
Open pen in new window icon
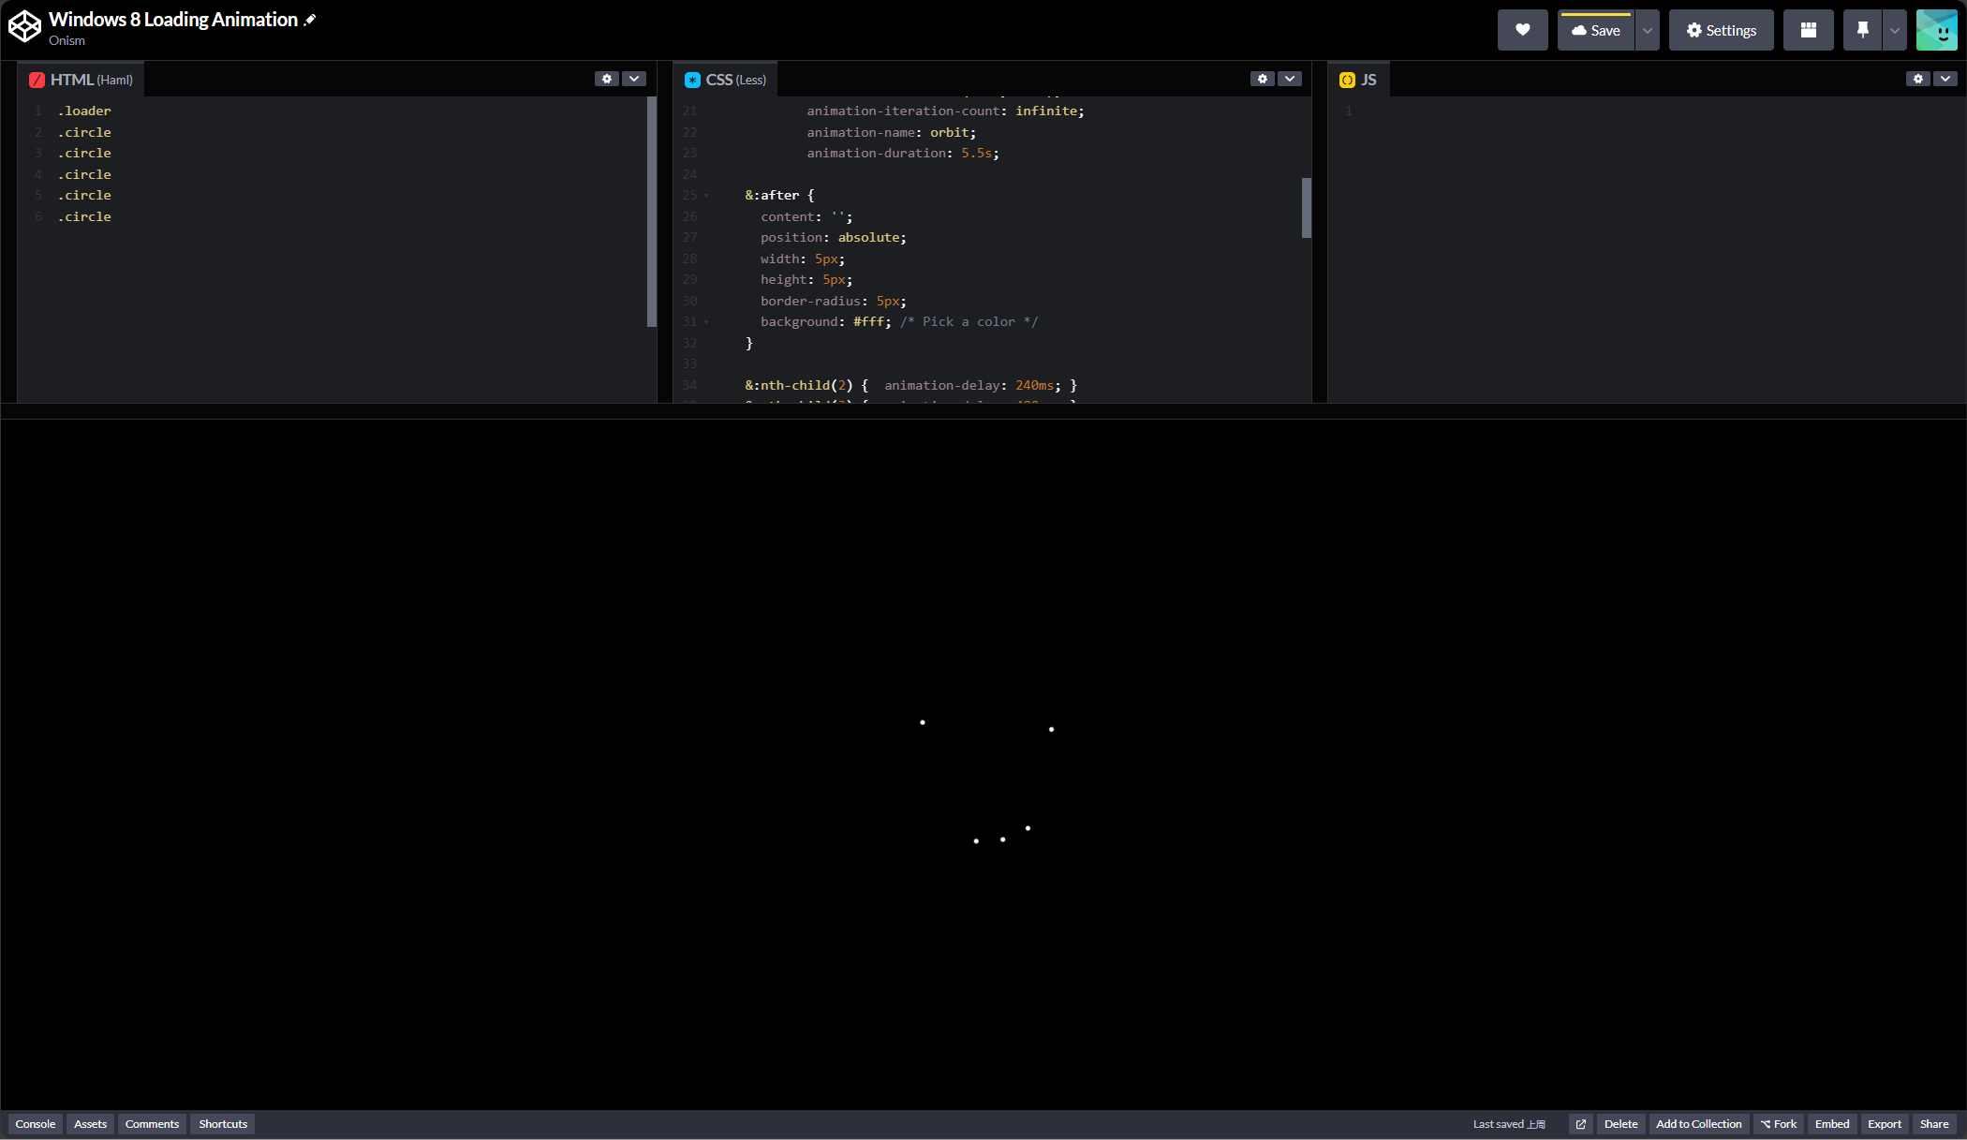click(x=1580, y=1124)
